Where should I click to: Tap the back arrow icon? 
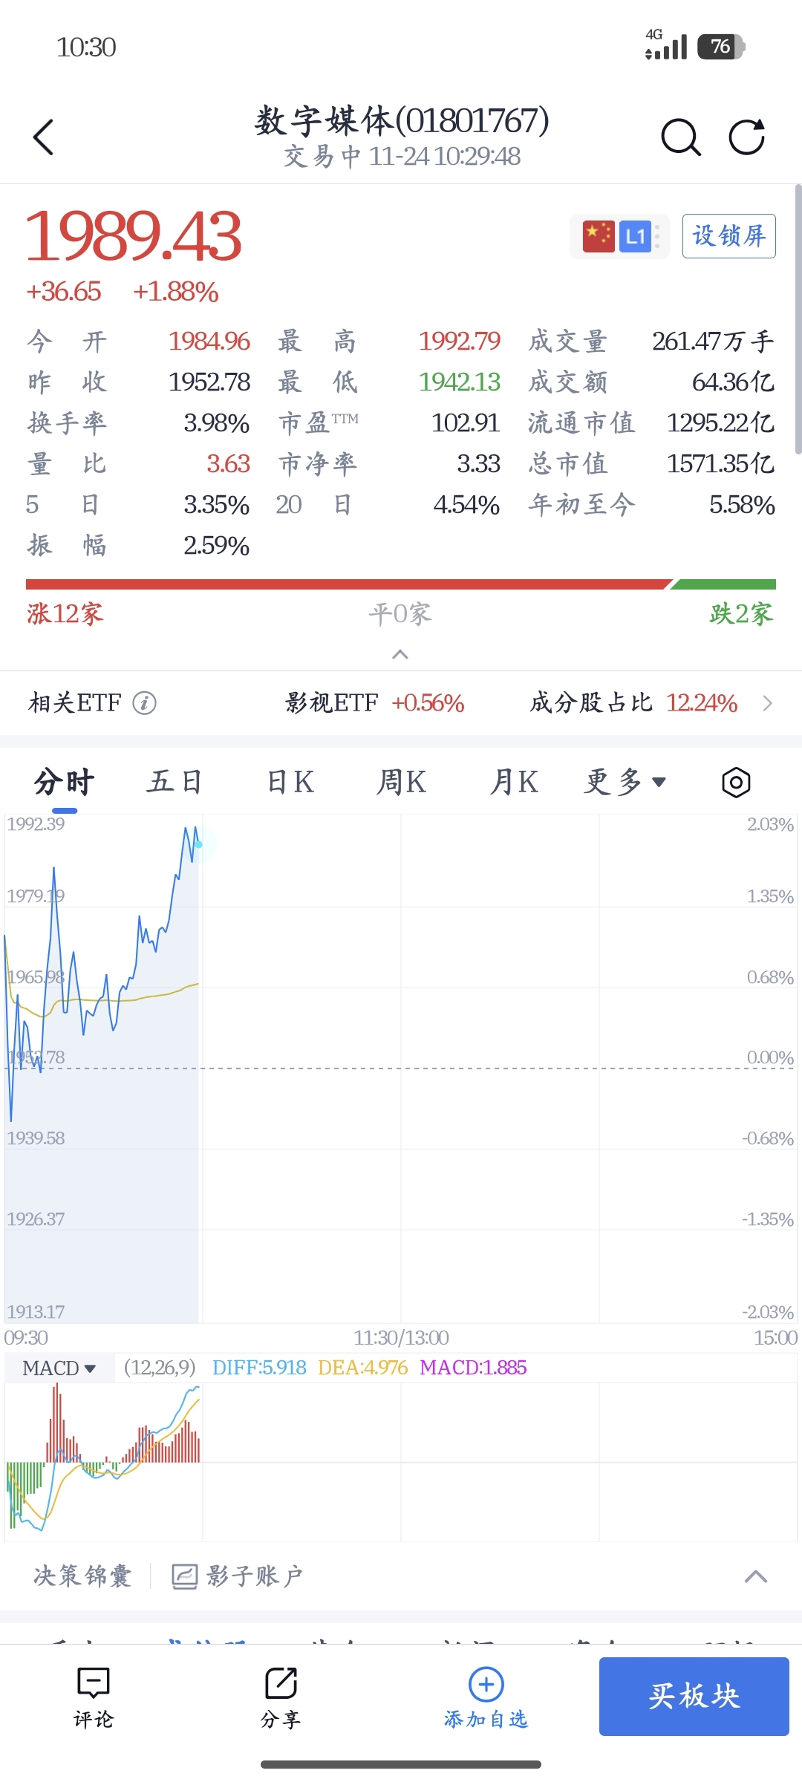[x=44, y=137]
